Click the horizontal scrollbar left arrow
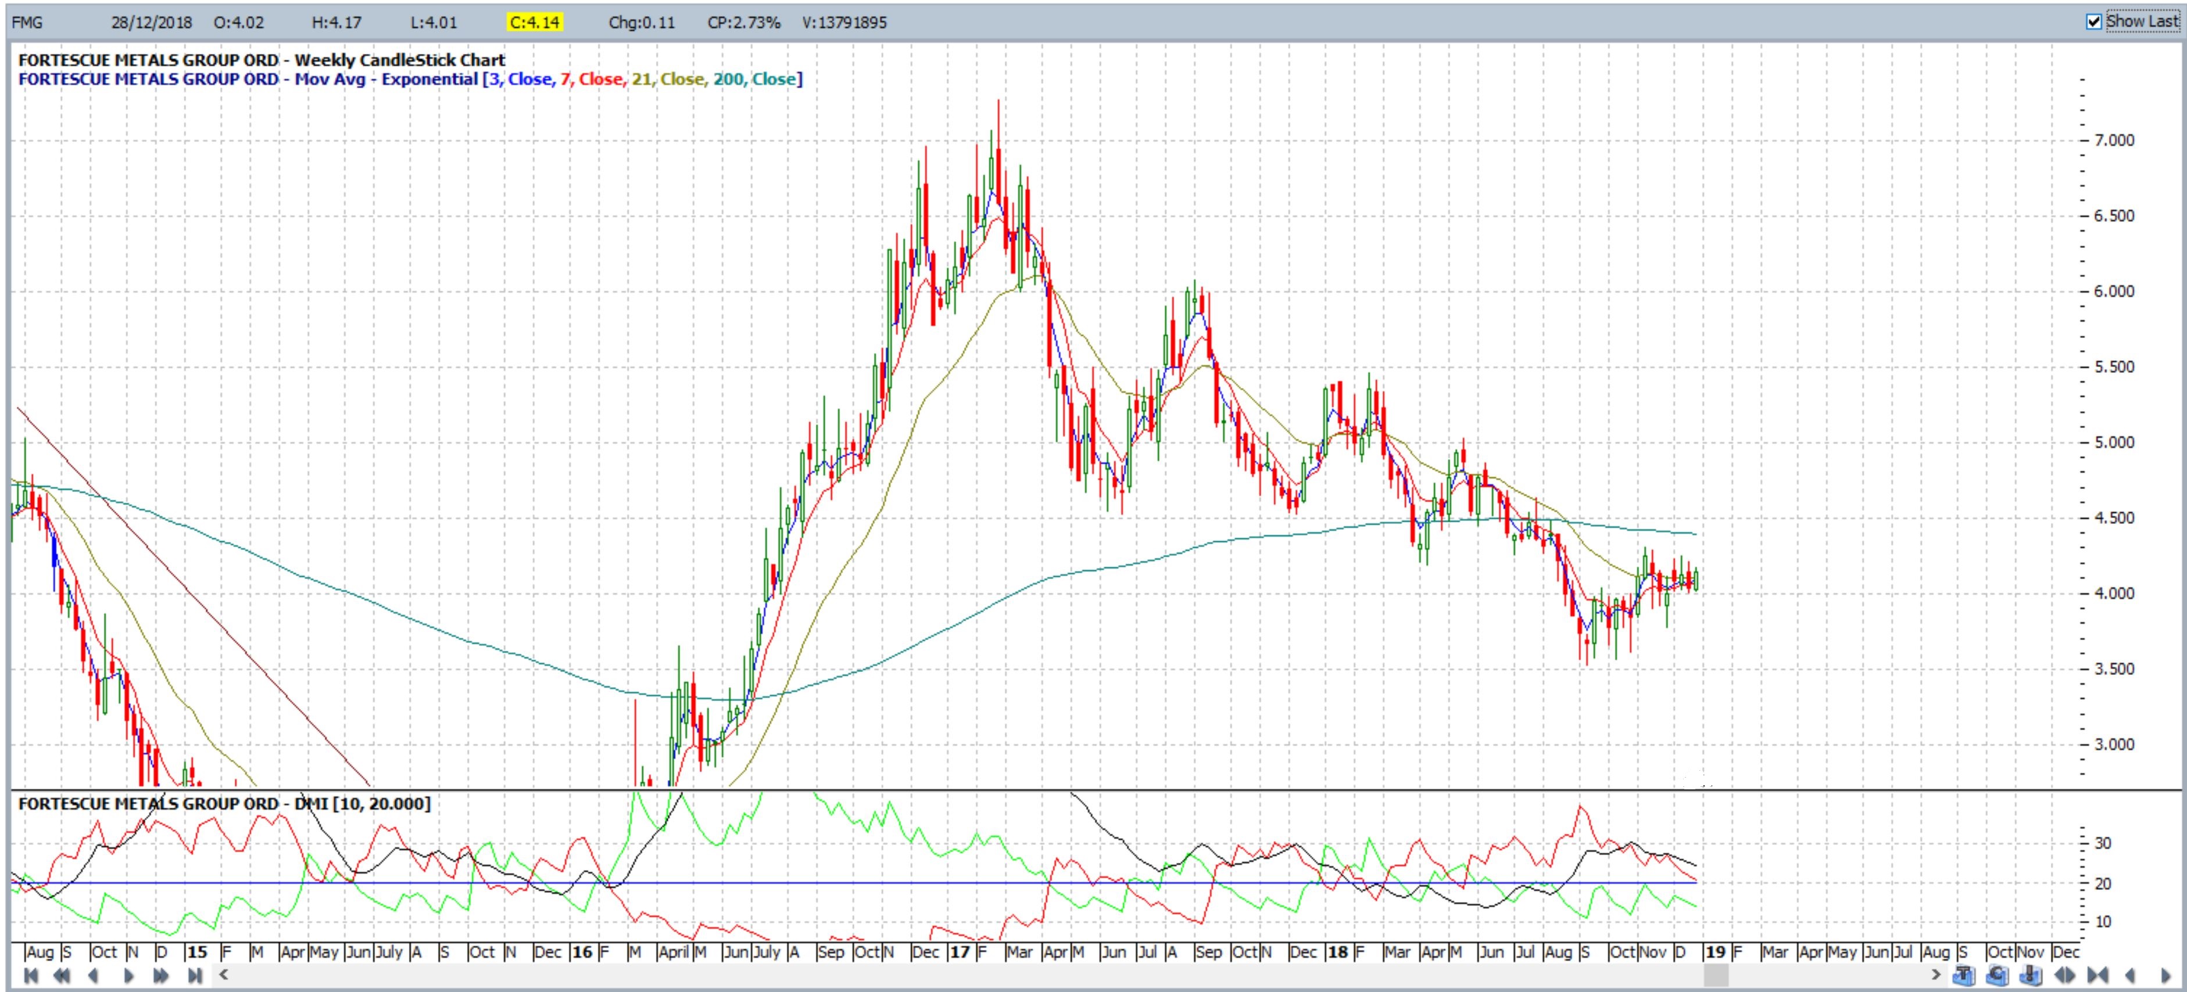Screen dimensions: 2187x992 coord(223,974)
